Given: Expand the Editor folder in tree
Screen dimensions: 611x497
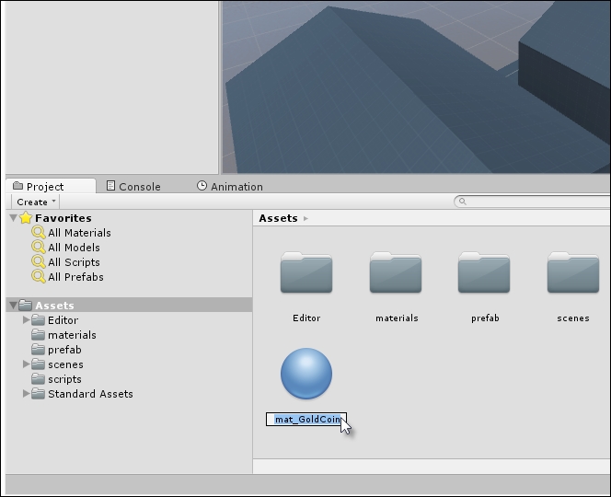Looking at the screenshot, I should [26, 320].
